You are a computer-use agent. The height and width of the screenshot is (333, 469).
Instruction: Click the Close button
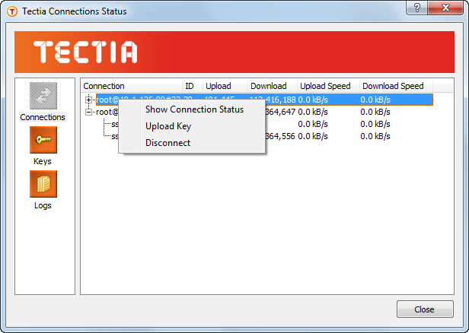click(x=425, y=309)
